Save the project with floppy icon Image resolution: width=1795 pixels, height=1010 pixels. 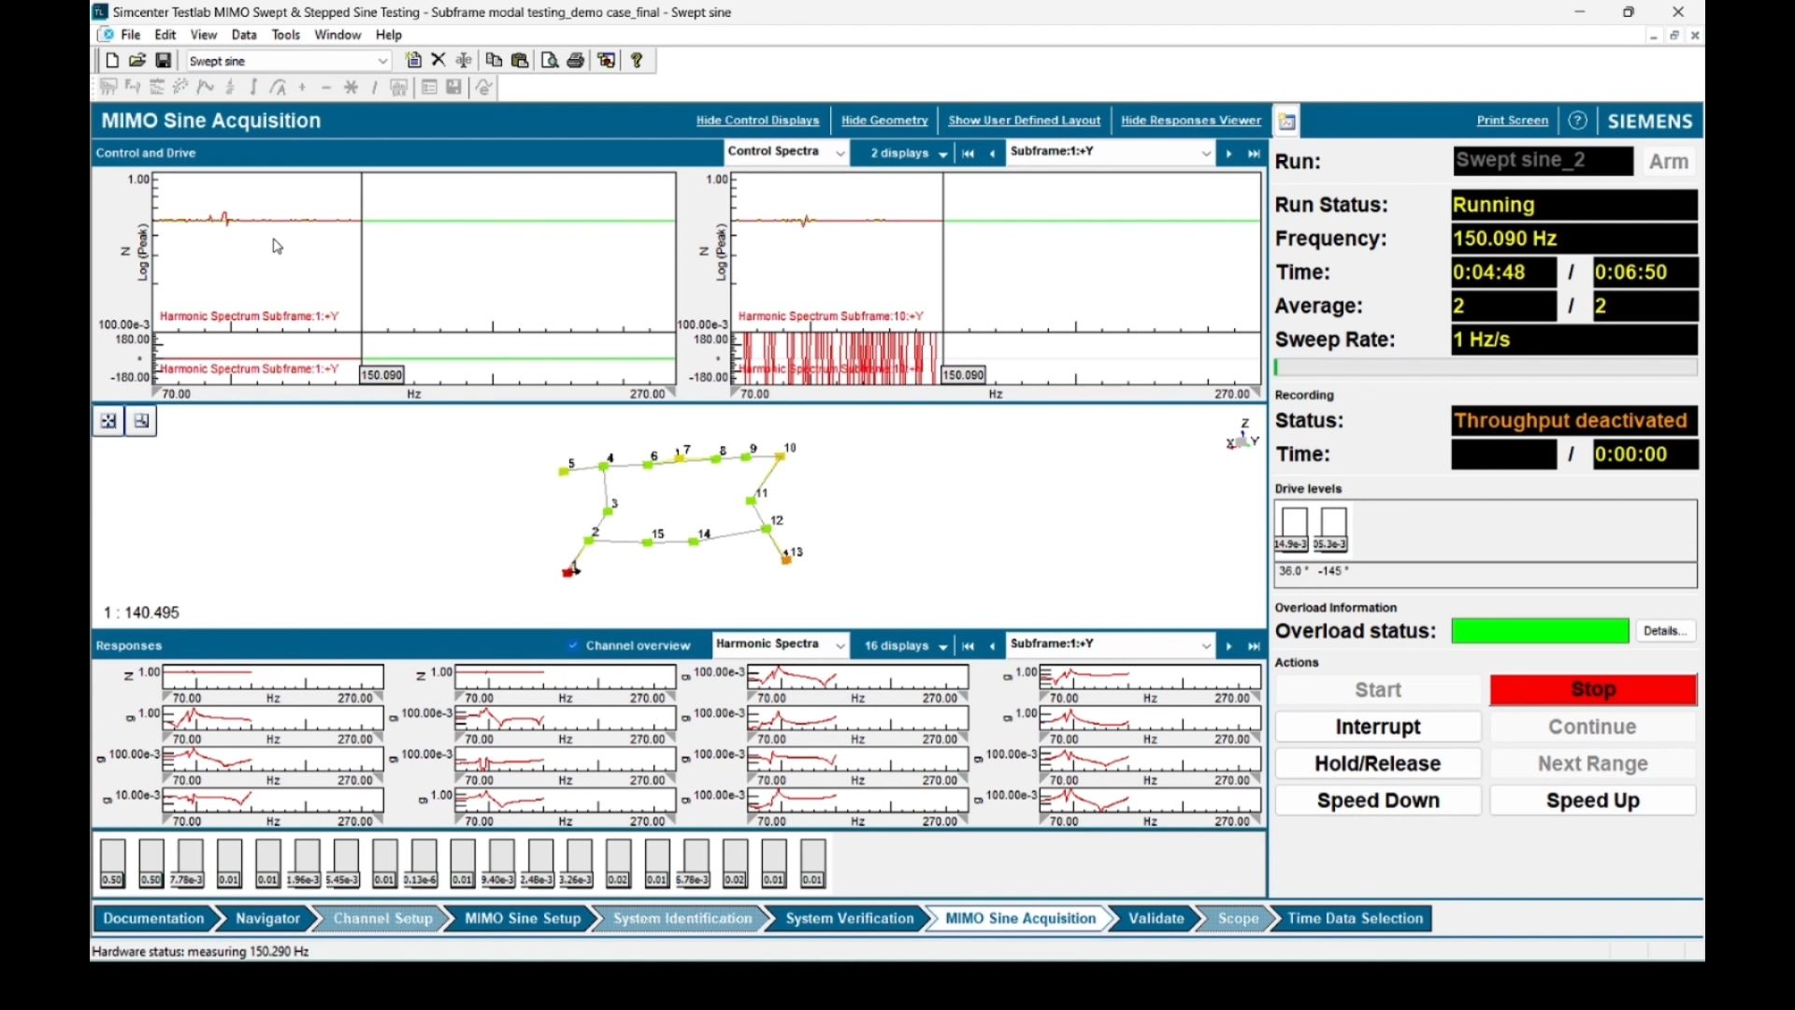tap(163, 61)
